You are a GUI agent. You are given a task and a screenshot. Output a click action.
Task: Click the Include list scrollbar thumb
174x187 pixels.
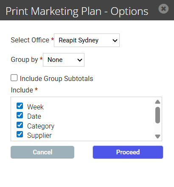click(x=157, y=115)
